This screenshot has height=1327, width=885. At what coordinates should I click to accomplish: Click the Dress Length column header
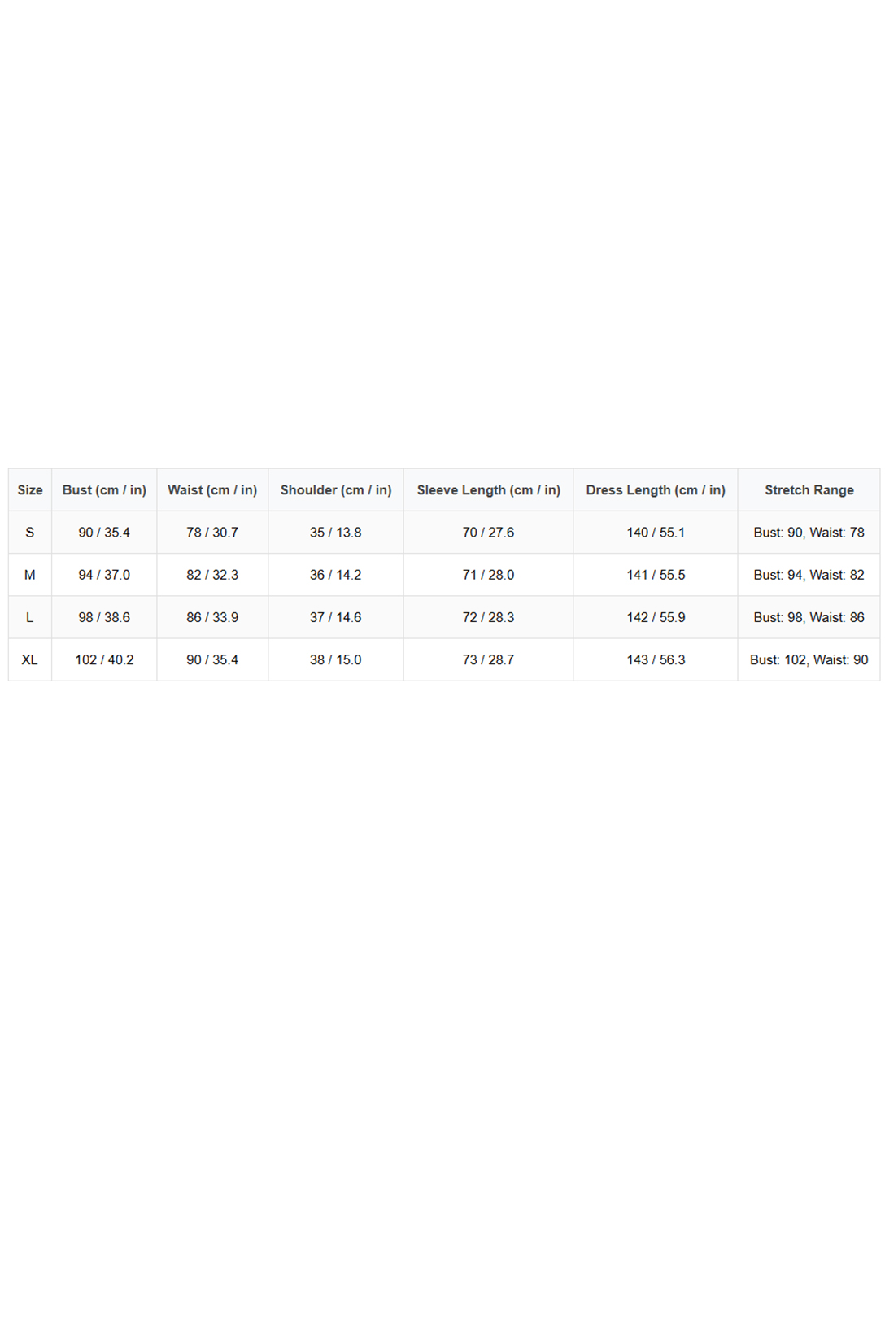656,489
